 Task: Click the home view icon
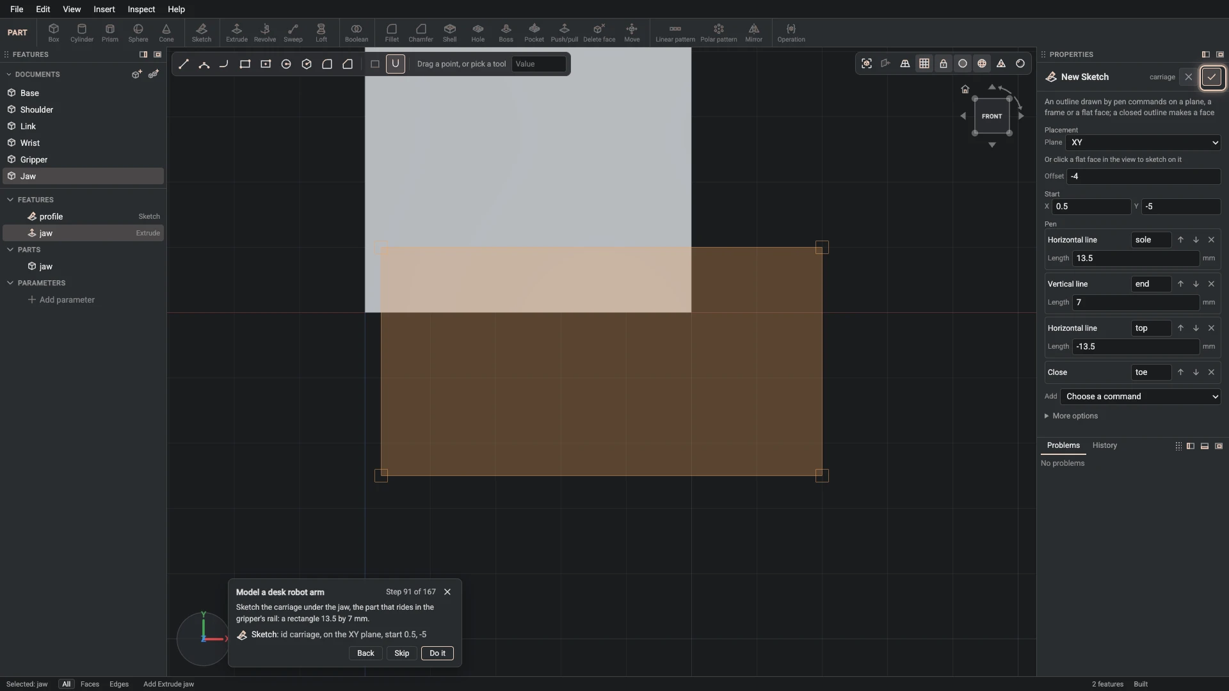965,89
